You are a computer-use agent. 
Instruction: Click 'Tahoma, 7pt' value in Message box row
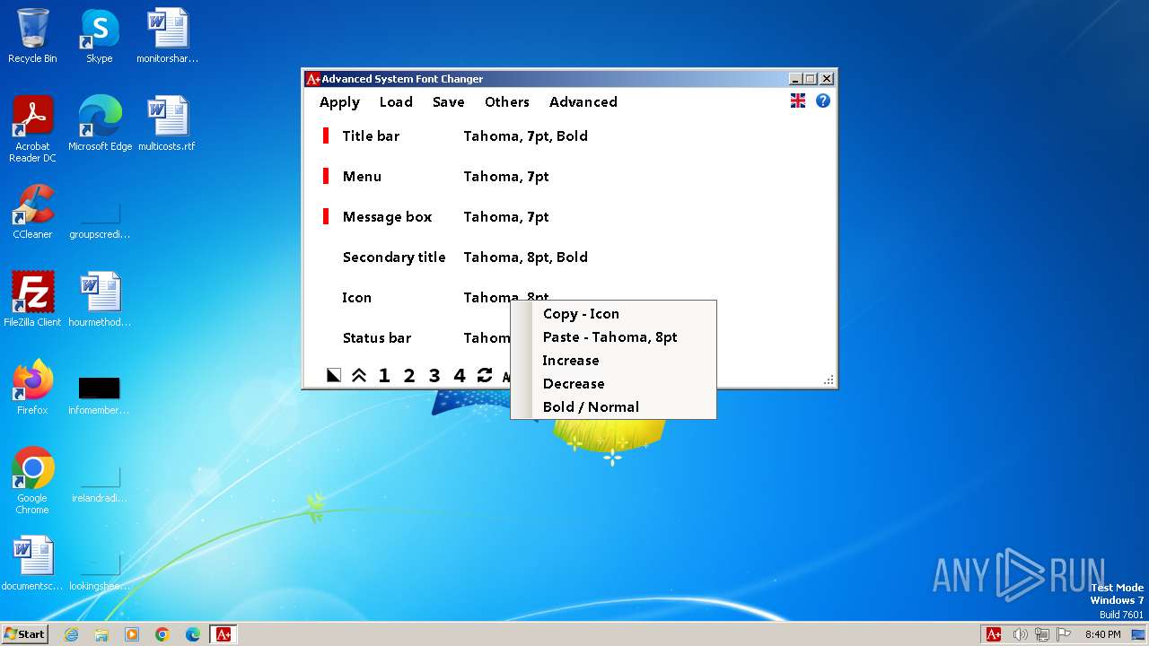coord(506,217)
